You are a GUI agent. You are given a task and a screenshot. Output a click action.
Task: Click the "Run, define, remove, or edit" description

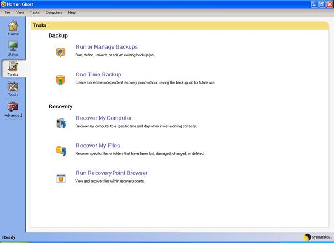(115, 55)
